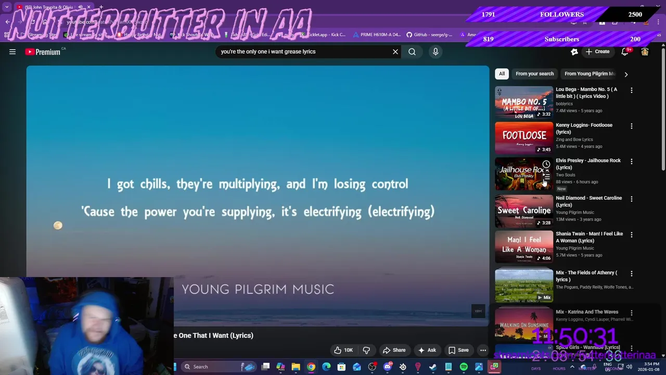The height and width of the screenshot is (375, 666).
Task: Open the Neil Diamond Sweet Caroline title link
Action: pyautogui.click(x=588, y=201)
